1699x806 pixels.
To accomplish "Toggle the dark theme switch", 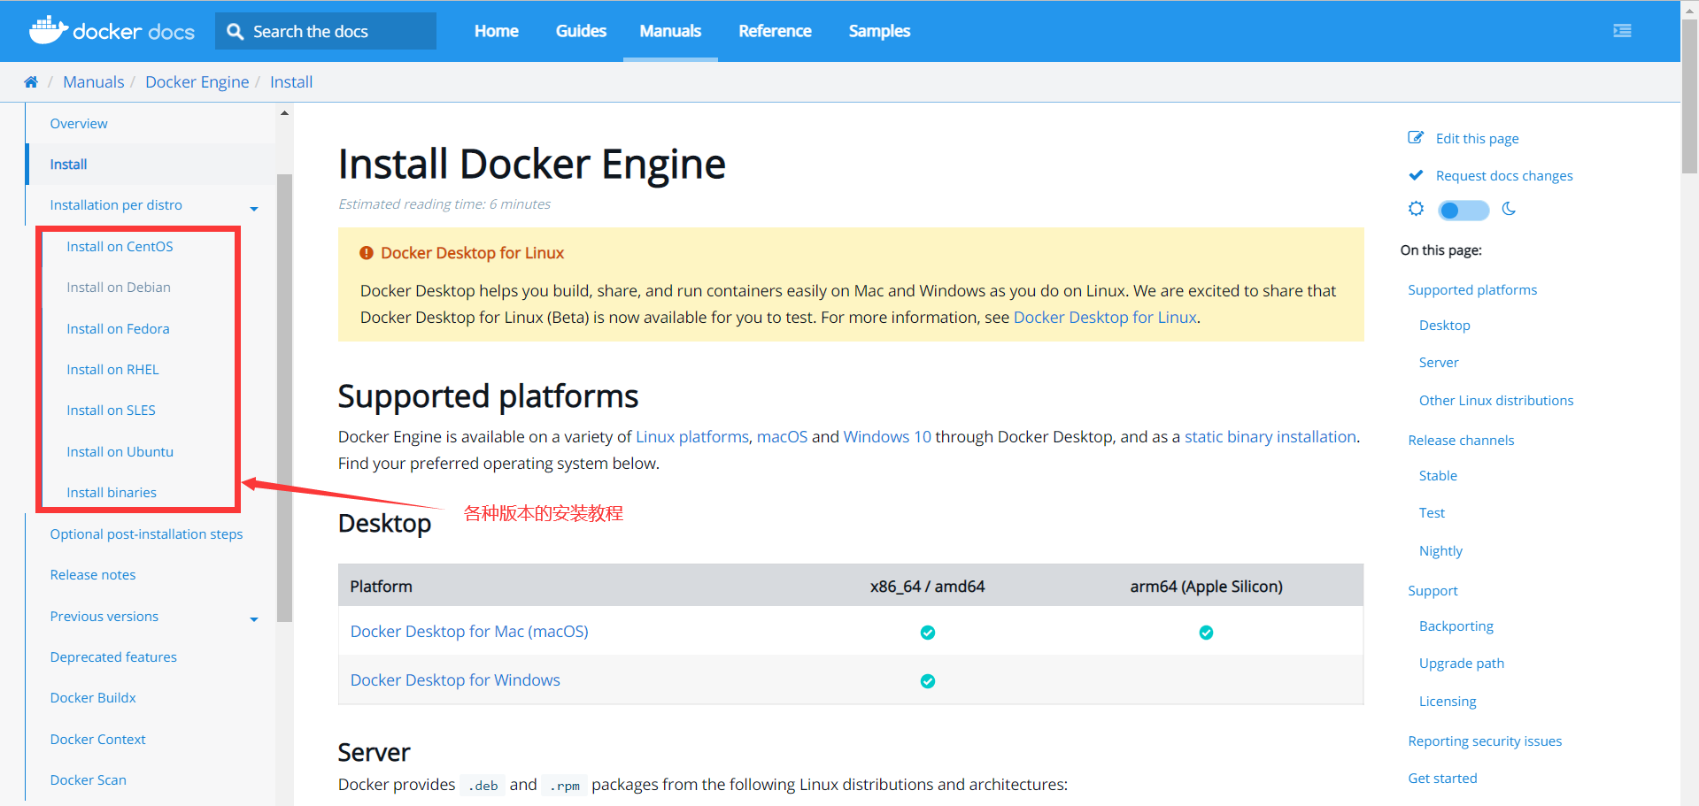I will pyautogui.click(x=1463, y=211).
